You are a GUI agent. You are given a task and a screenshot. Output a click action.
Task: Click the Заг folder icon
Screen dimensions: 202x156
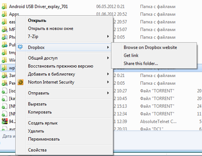(4, 75)
